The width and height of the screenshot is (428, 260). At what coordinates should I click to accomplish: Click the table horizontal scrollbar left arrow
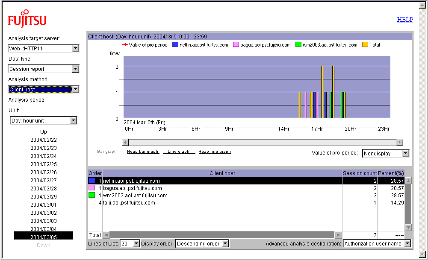(x=106, y=235)
